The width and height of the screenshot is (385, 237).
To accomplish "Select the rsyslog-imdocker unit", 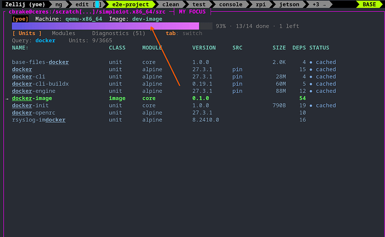I will pos(38,120).
